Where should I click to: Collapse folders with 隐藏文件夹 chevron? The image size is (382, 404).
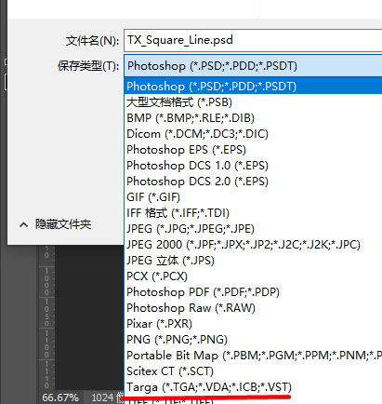[24, 224]
